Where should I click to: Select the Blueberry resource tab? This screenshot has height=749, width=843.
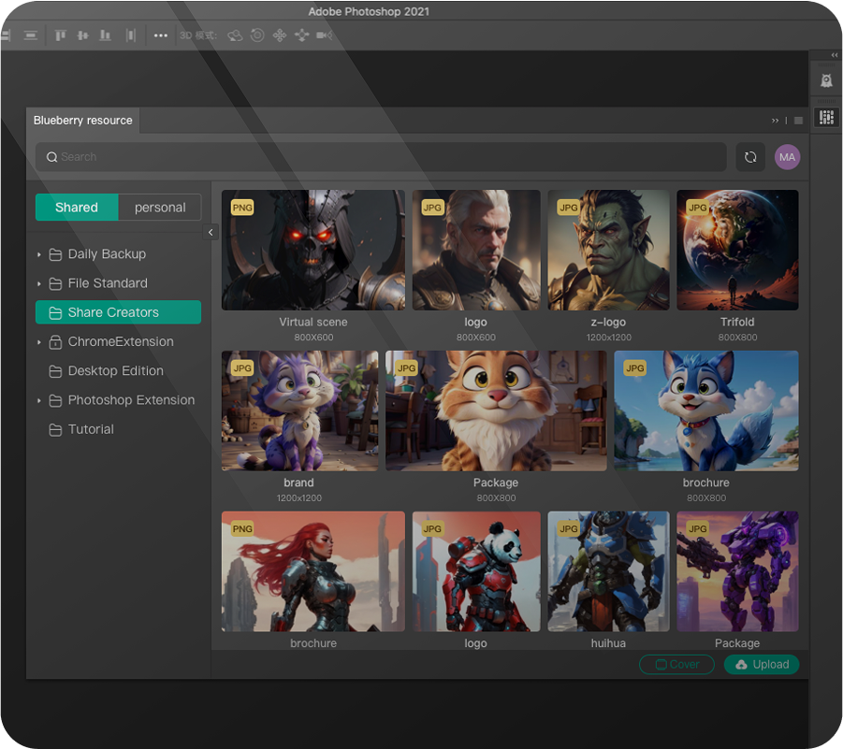pyautogui.click(x=83, y=121)
